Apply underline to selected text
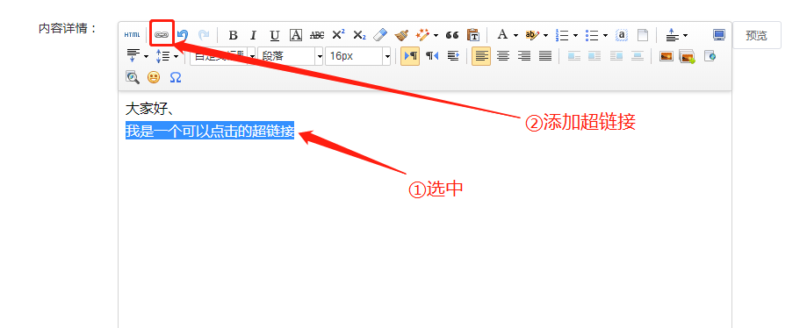 tap(275, 35)
